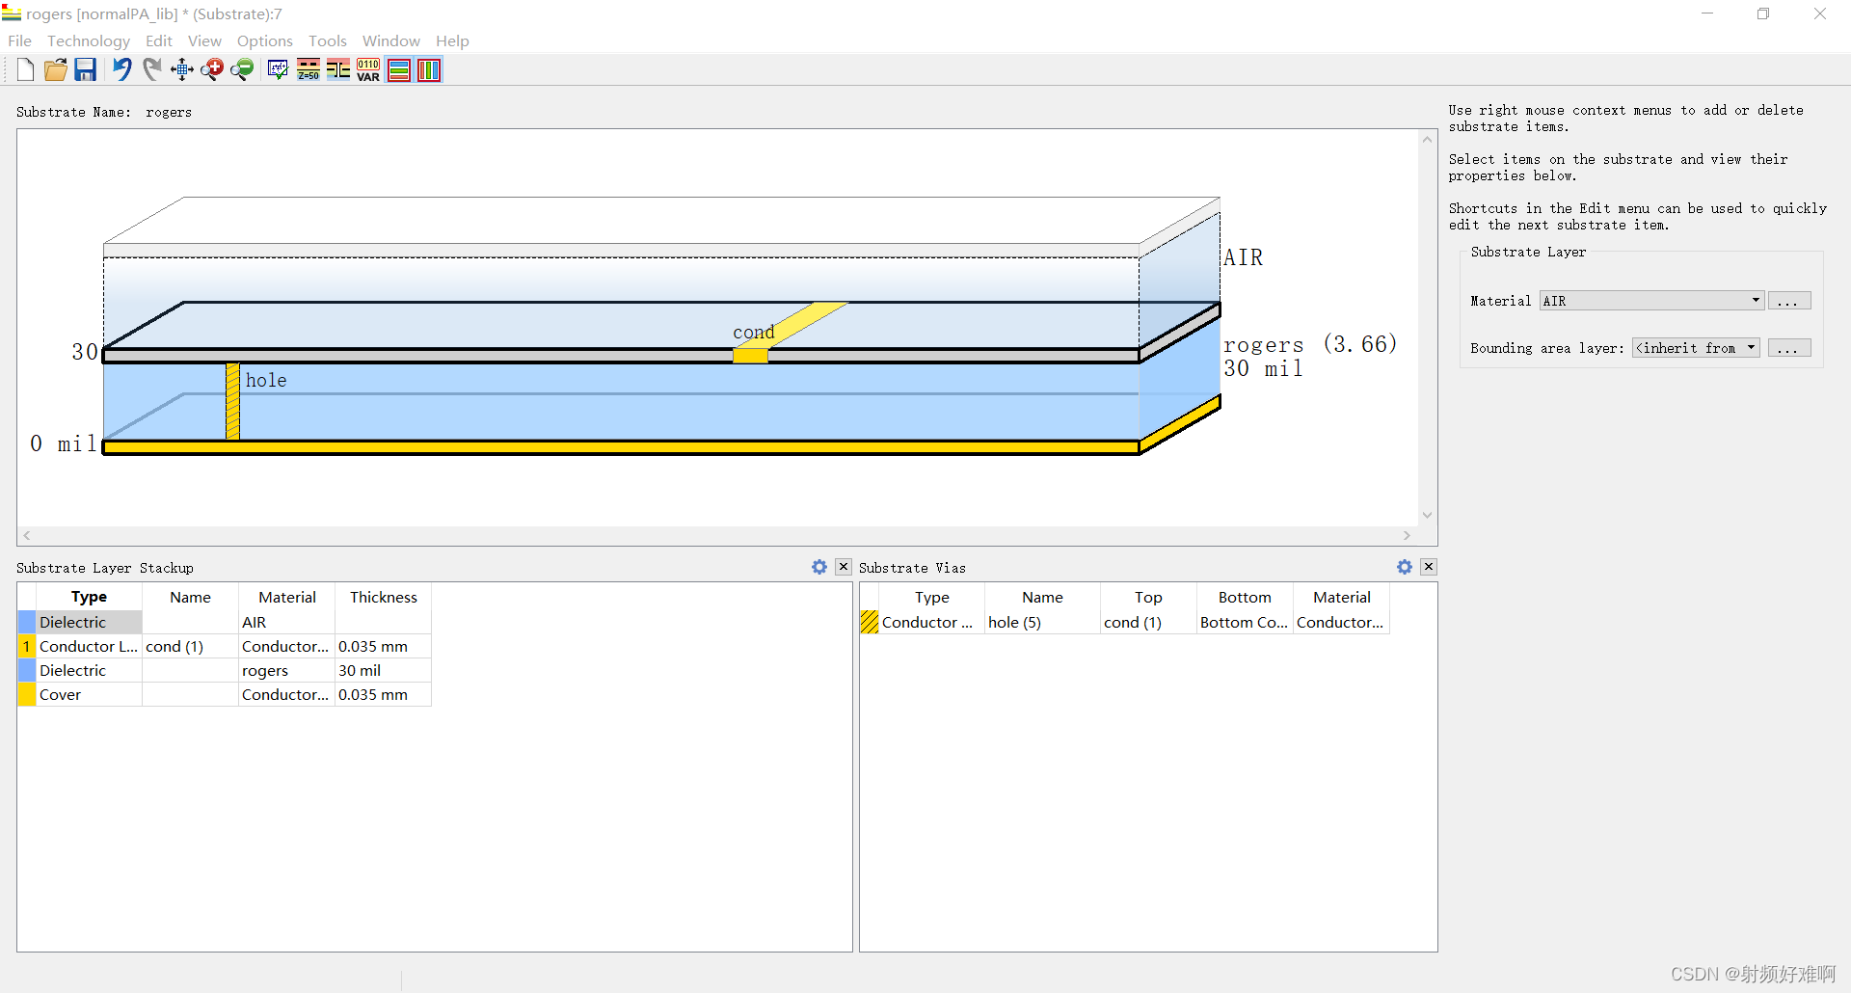Click the hatched swatch of the hole via row

tap(870, 622)
